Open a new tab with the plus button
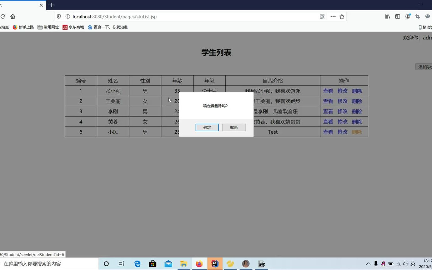Screen dimensions: 432x270 (x=51, y=5)
